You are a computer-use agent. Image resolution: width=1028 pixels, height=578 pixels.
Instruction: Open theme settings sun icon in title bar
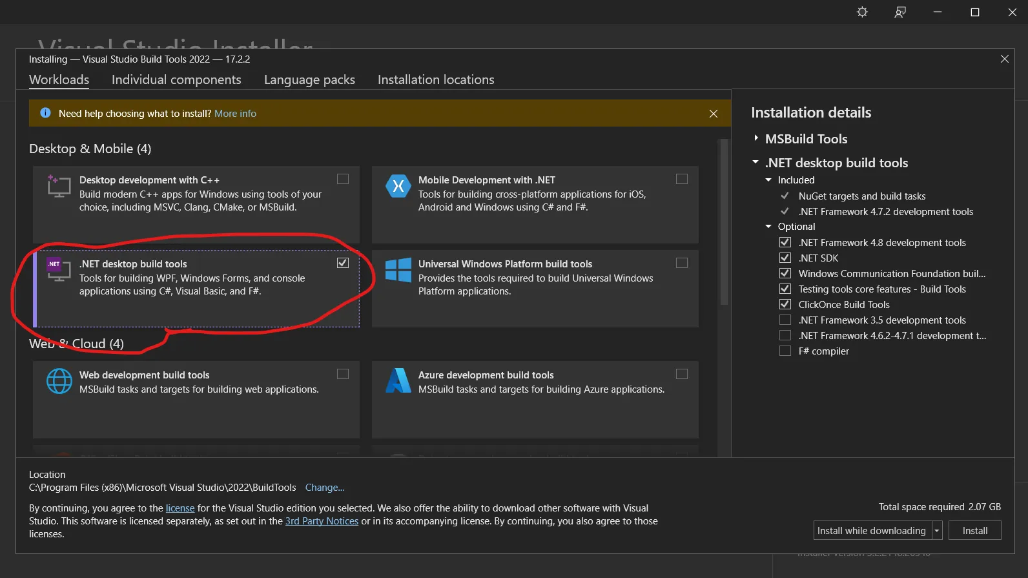[862, 12]
